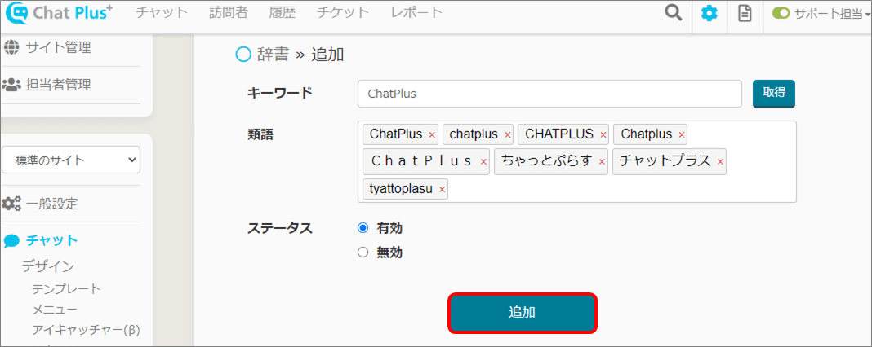Open デザイン in sidebar
This screenshot has height=347, width=872.
(x=48, y=266)
